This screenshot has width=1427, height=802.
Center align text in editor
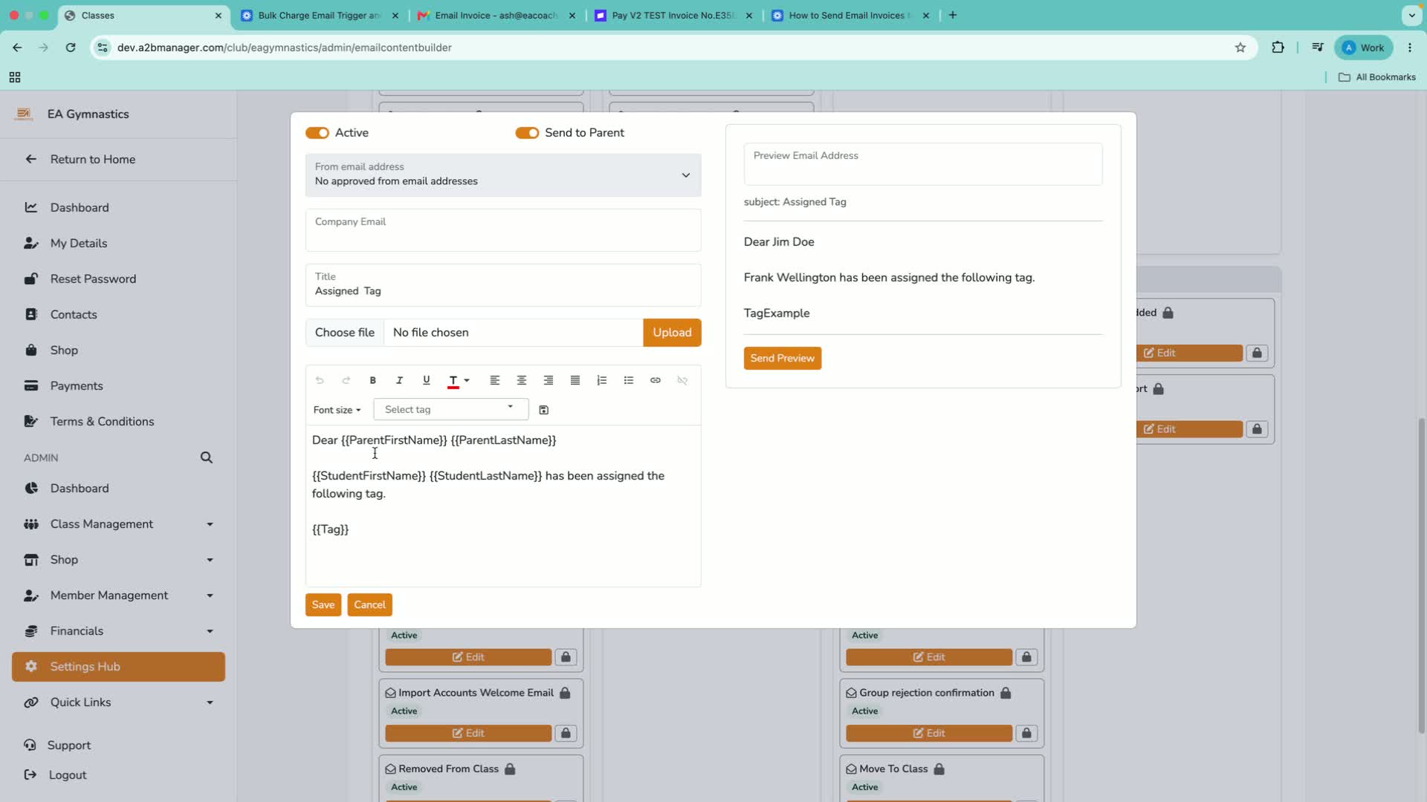521,380
